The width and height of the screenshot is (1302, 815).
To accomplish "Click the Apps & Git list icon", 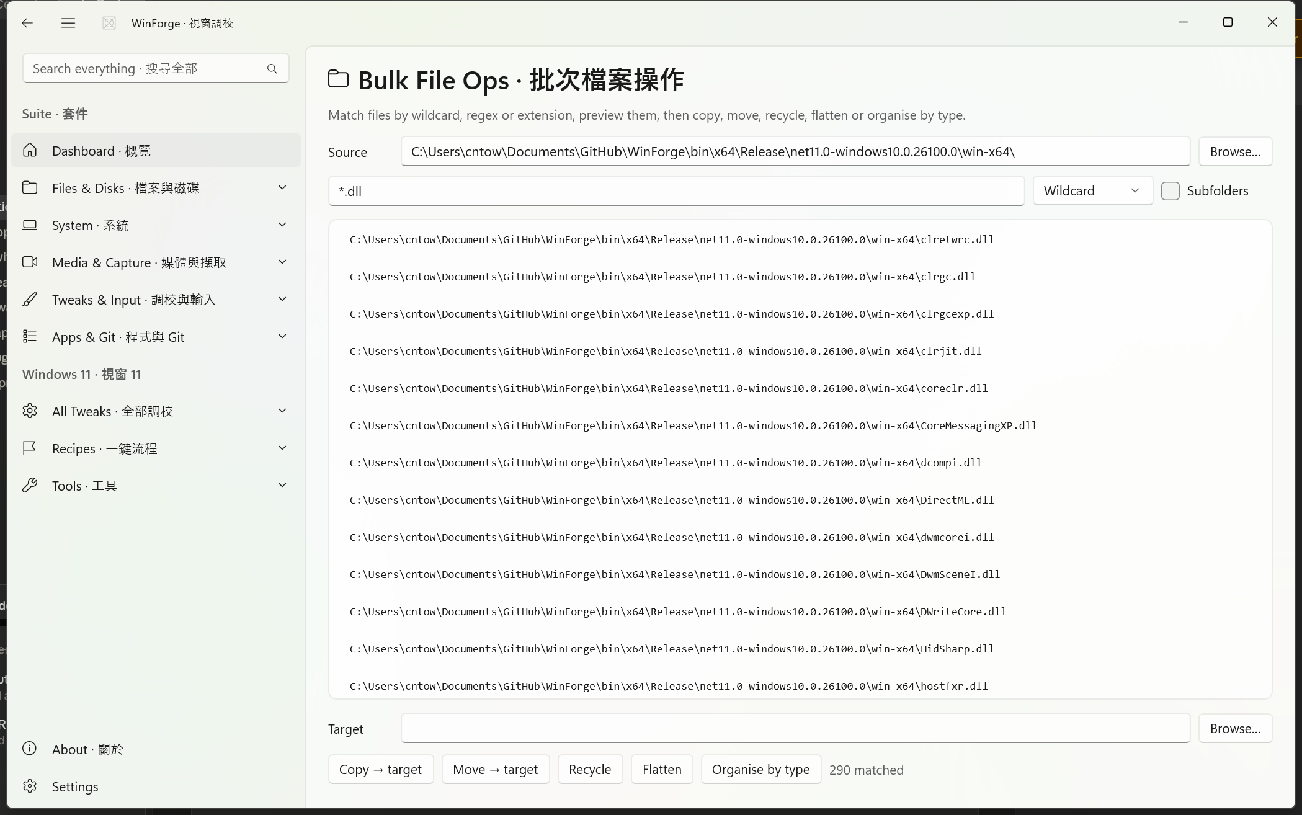I will pyautogui.click(x=30, y=336).
